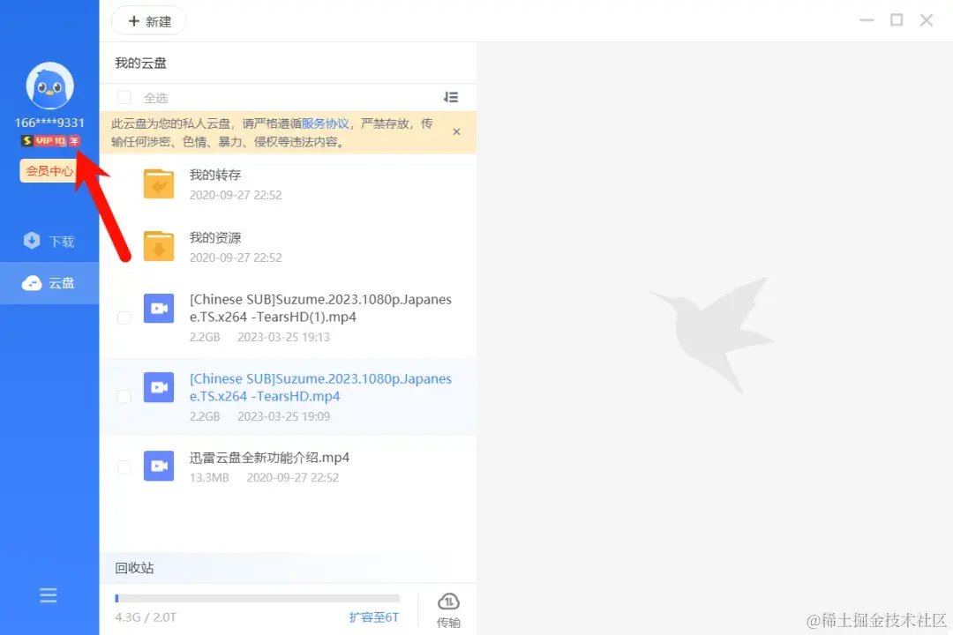Click the 2023-03-25 19:13 timestamp

[283, 337]
